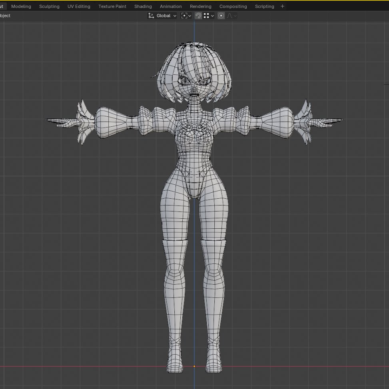389x389 pixels.
Task: Switch to the Animation workspace tab
Action: coord(171,6)
